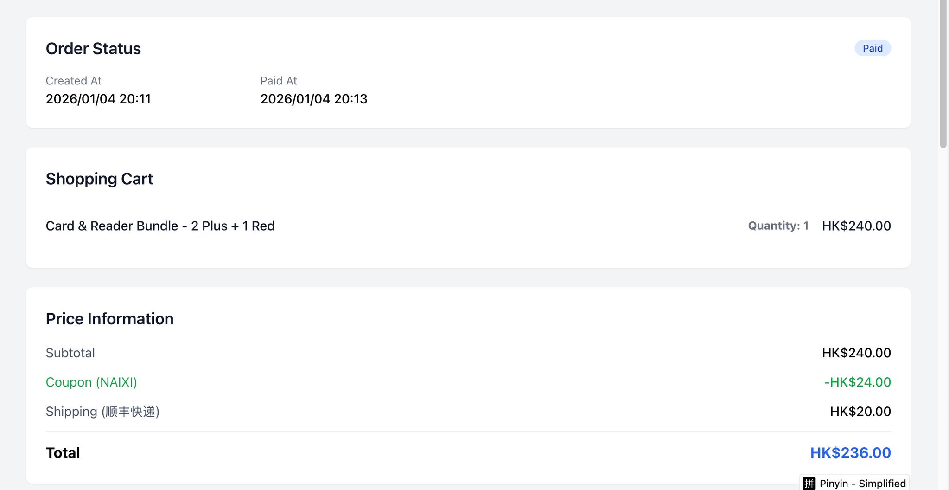Click the Shopping Cart heading

(99, 179)
